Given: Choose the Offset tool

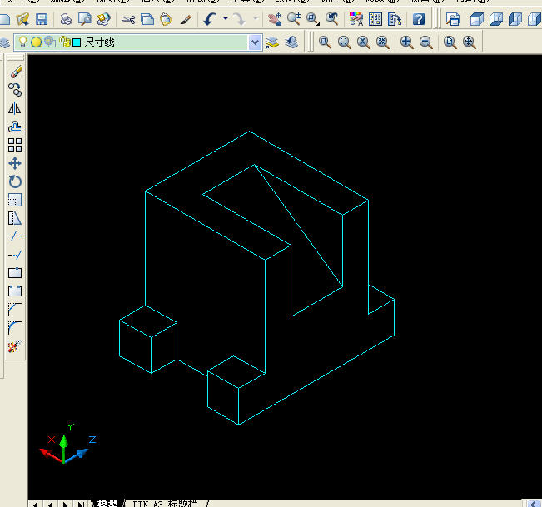Looking at the screenshot, I should [x=15, y=127].
